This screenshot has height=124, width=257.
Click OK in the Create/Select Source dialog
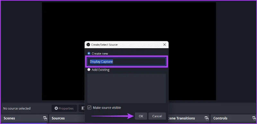click(x=141, y=116)
